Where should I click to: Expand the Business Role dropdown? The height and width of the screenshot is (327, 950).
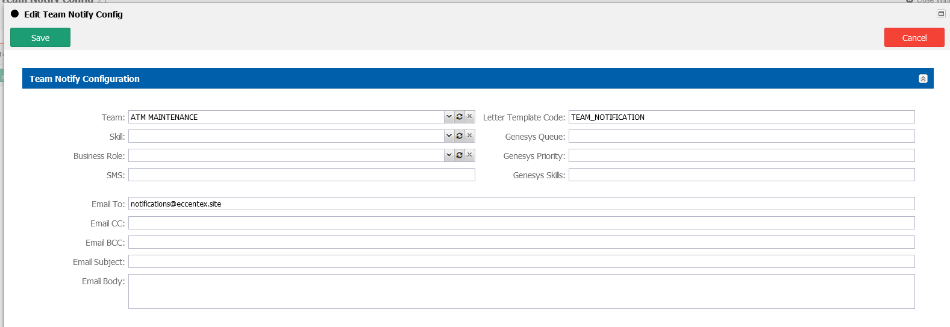point(449,155)
